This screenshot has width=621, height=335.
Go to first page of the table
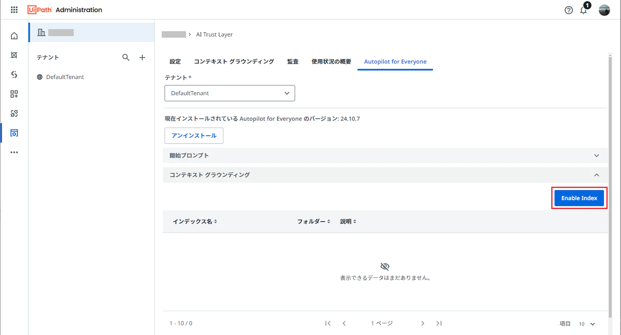pyautogui.click(x=328, y=323)
